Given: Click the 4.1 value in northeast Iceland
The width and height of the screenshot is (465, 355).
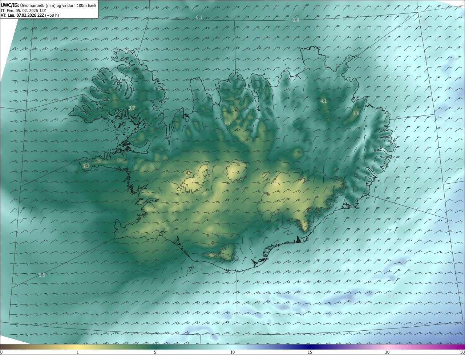Looking at the screenshot, I should (x=323, y=101).
